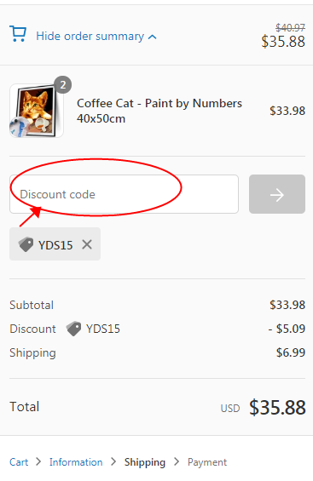Image resolution: width=313 pixels, height=481 pixels.
Task: Click the chevron after Cart breadcrumb
Action: pyautogui.click(x=38, y=461)
